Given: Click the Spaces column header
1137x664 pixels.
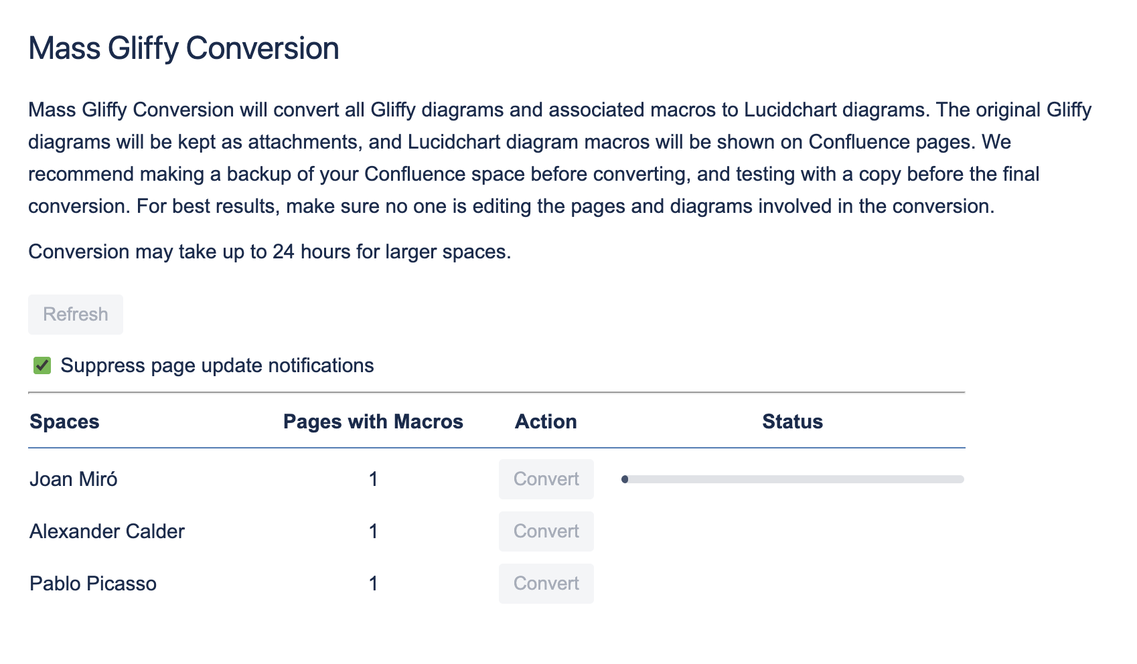Looking at the screenshot, I should tap(64, 422).
